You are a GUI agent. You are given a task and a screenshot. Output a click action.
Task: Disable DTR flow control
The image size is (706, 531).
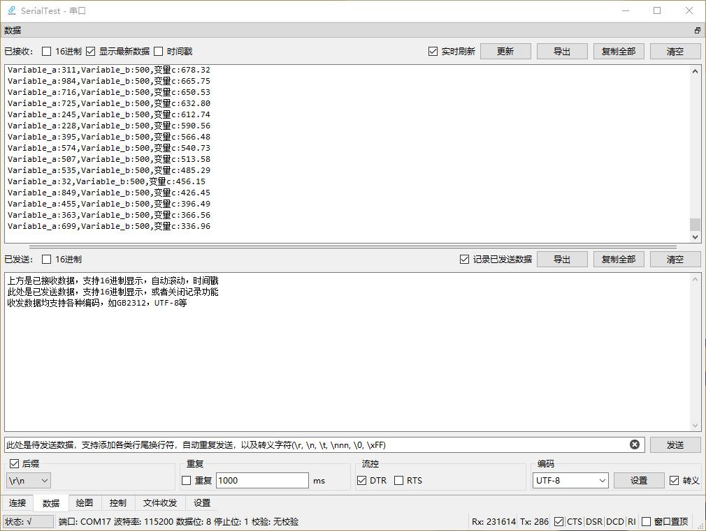[362, 480]
